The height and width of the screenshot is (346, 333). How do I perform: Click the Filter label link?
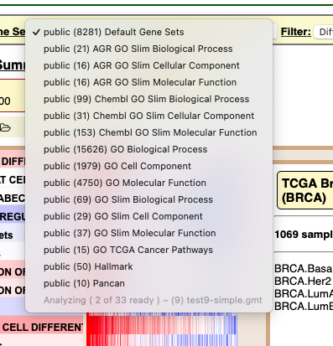pyautogui.click(x=296, y=32)
